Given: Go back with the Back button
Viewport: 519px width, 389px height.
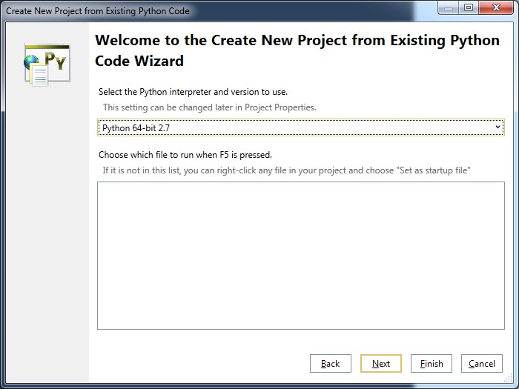Looking at the screenshot, I should point(331,364).
